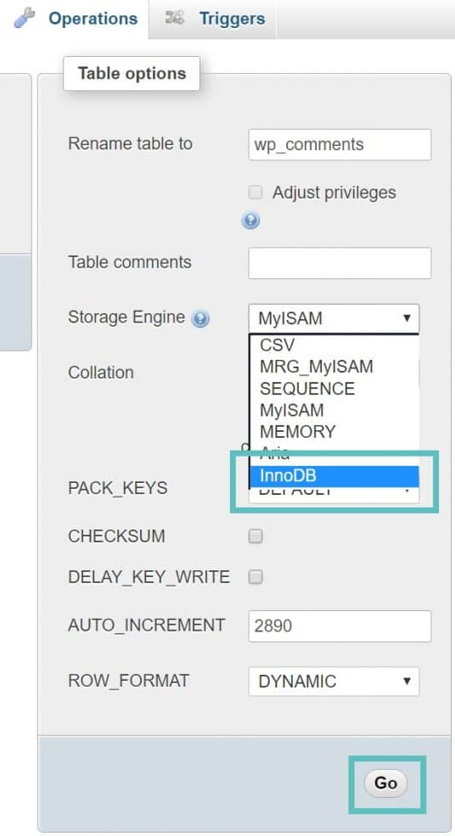Tick the CHECKSUM checkbox

tap(256, 536)
